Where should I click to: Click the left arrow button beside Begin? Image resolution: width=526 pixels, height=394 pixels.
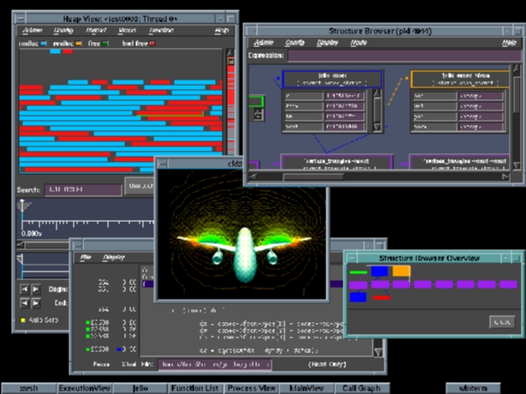point(24,290)
